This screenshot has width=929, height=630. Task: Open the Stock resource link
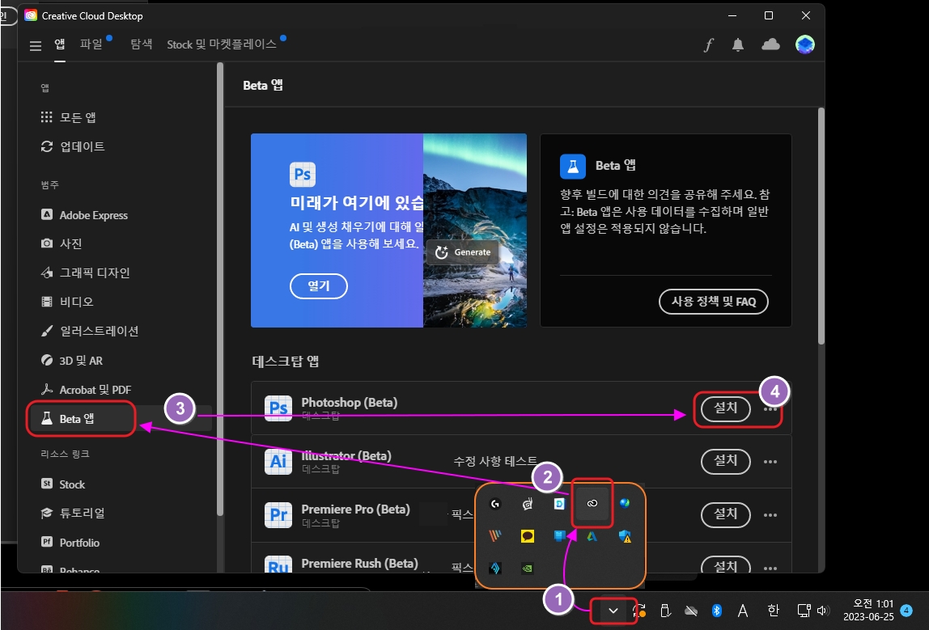pos(62,484)
